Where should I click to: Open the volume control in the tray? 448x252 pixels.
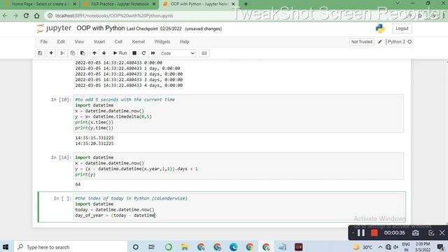(x=396, y=247)
